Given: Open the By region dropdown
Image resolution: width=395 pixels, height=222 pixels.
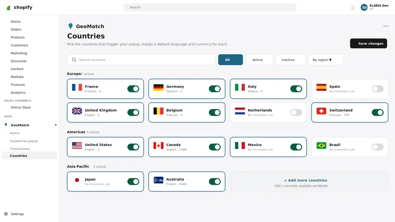Looking at the screenshot, I should coord(326,60).
